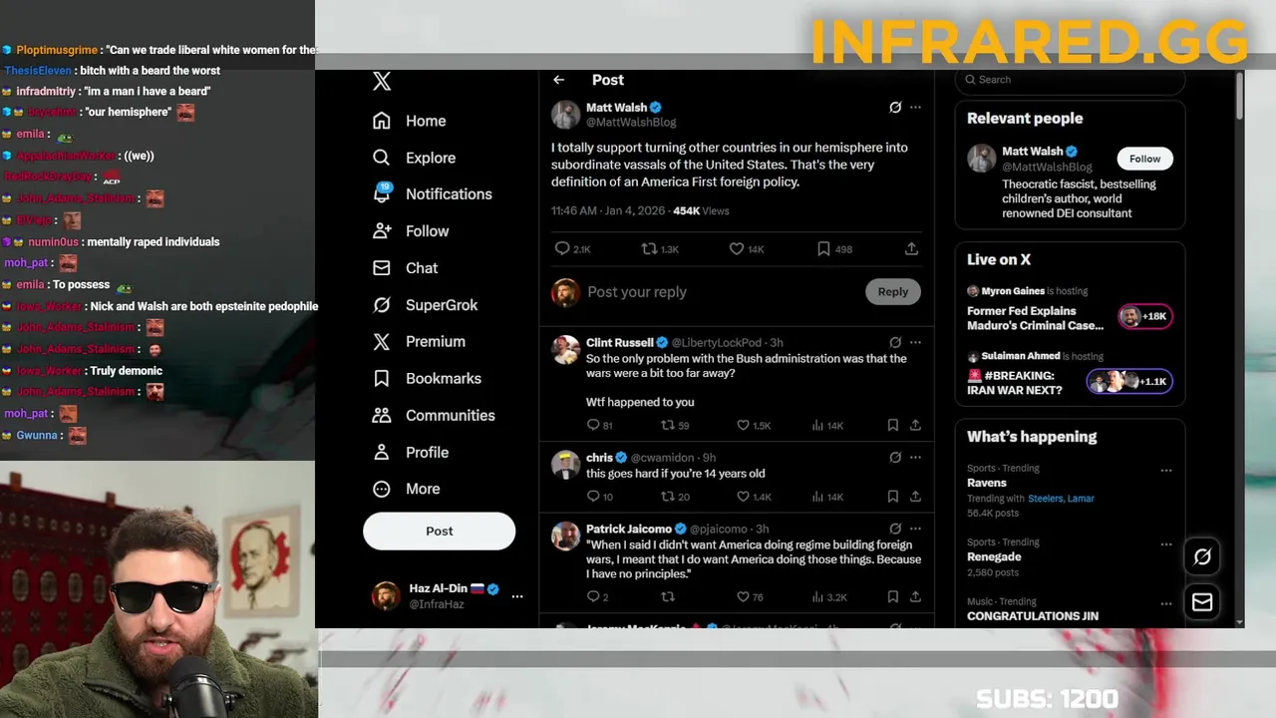The width and height of the screenshot is (1276, 718).
Task: Bookmark Patrick Jaicomo reply
Action: [x=892, y=597]
